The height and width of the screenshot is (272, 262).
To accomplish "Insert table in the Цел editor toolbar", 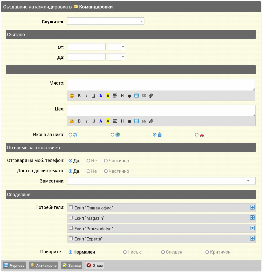I will [137, 121].
